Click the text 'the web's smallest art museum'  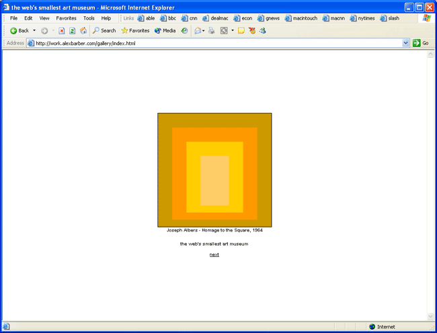click(214, 244)
